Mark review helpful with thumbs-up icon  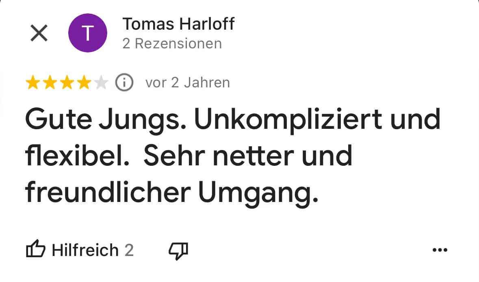pos(35,249)
